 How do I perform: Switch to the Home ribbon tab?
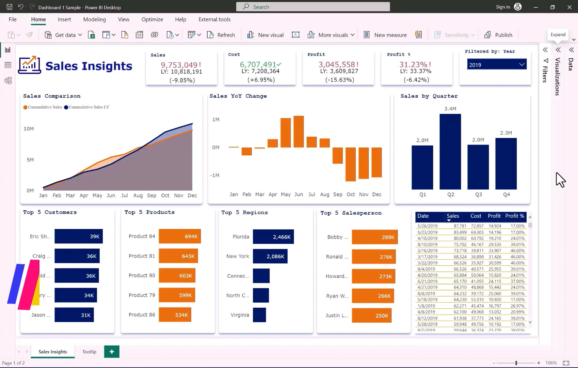(38, 19)
